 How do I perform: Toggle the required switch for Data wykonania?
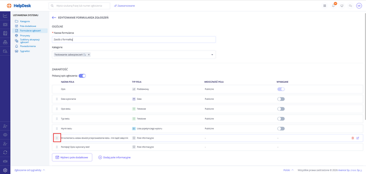281,99
